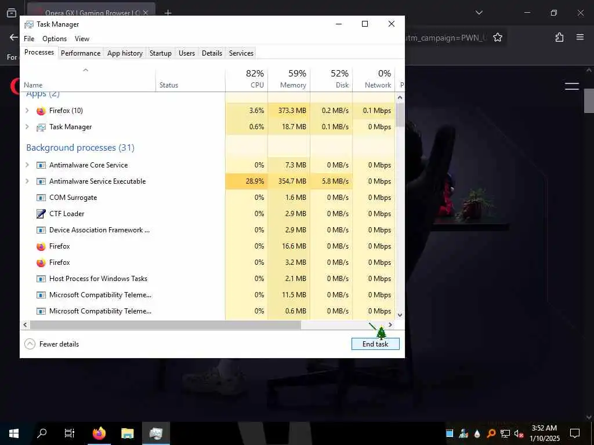Click the Antimalware Core Service icon

click(x=41, y=165)
